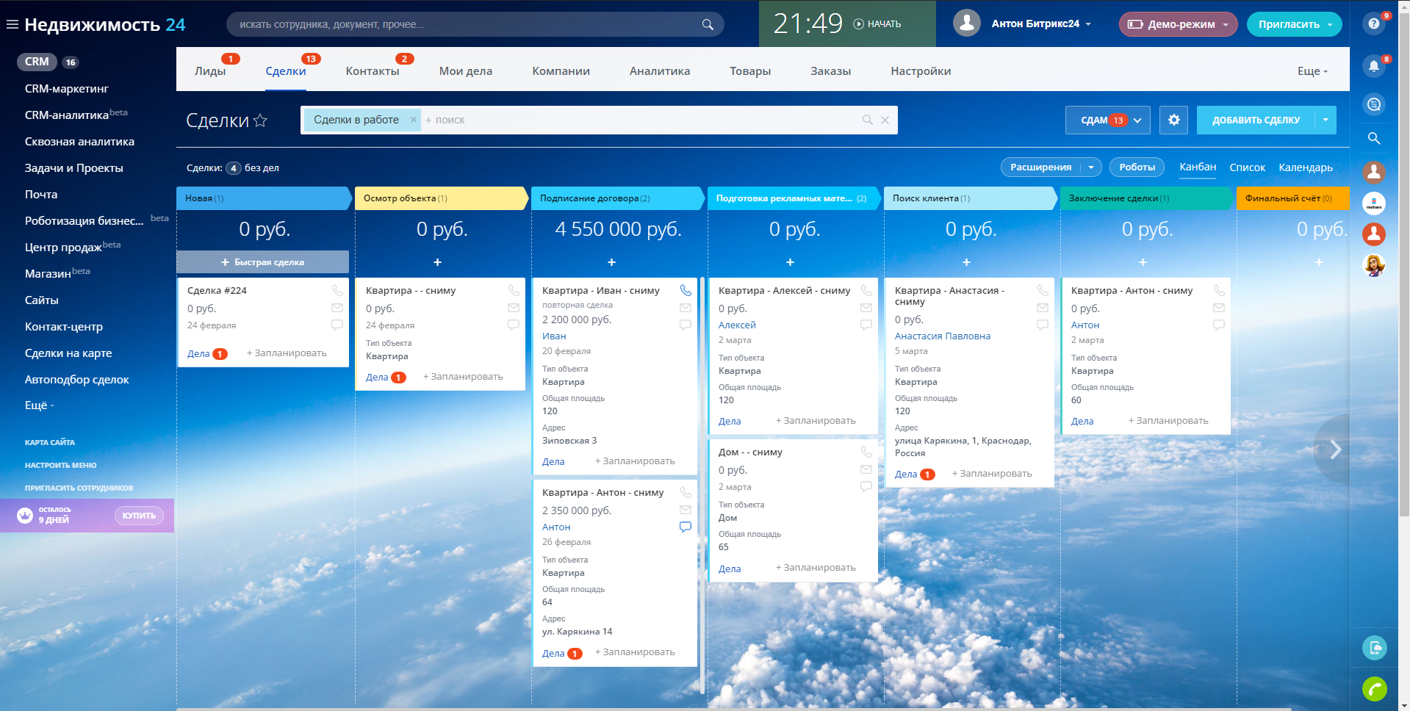Add a deal in Осмотр объекта column plus
1410x711 pixels.
437,262
